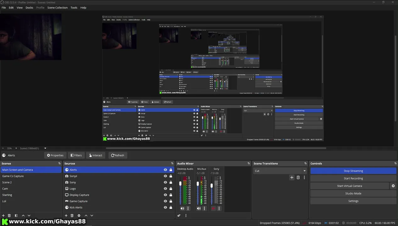Click Interact button in source toolbar
This screenshot has width=398, height=226.
coord(95,155)
